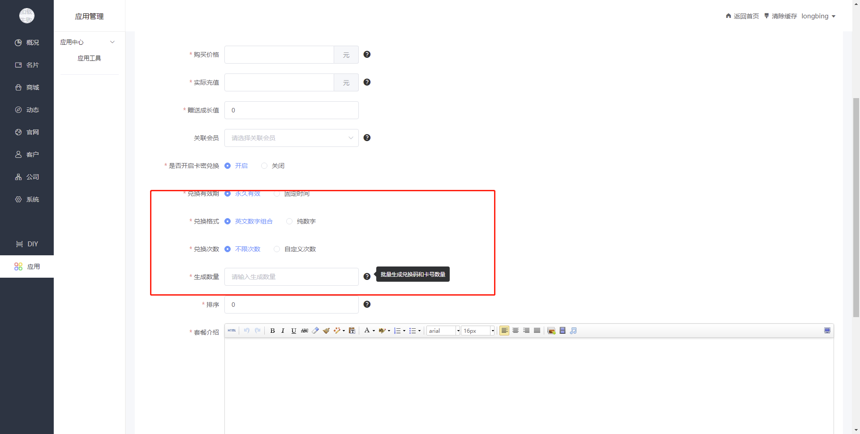Screen dimensions: 860x434
Task: Click 返回首页 link
Action: coord(742,16)
